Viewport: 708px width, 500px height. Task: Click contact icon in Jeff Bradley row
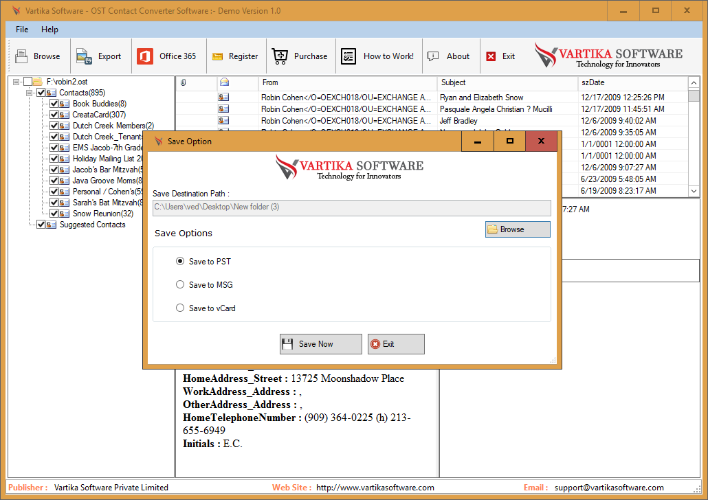point(223,120)
